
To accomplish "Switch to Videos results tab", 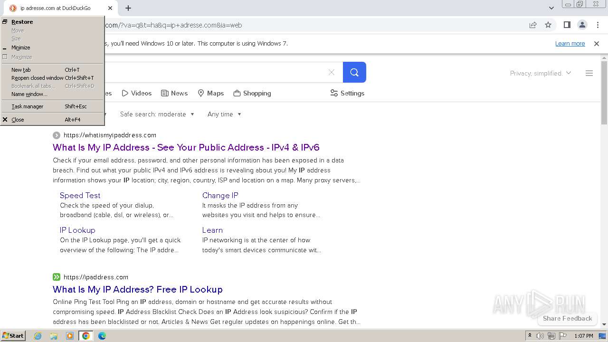I will 137,93.
